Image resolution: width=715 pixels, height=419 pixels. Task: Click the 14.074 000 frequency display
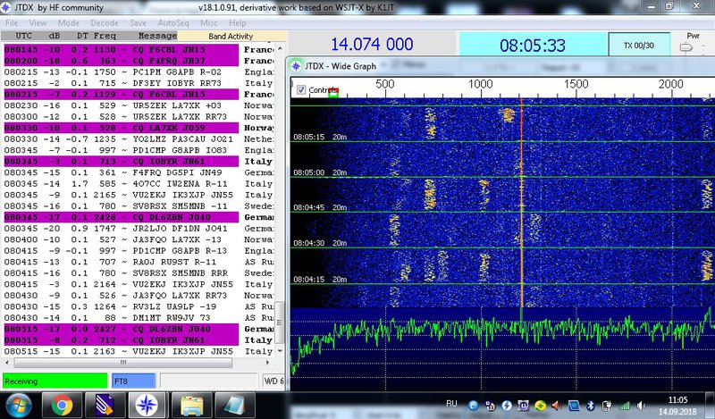[372, 44]
